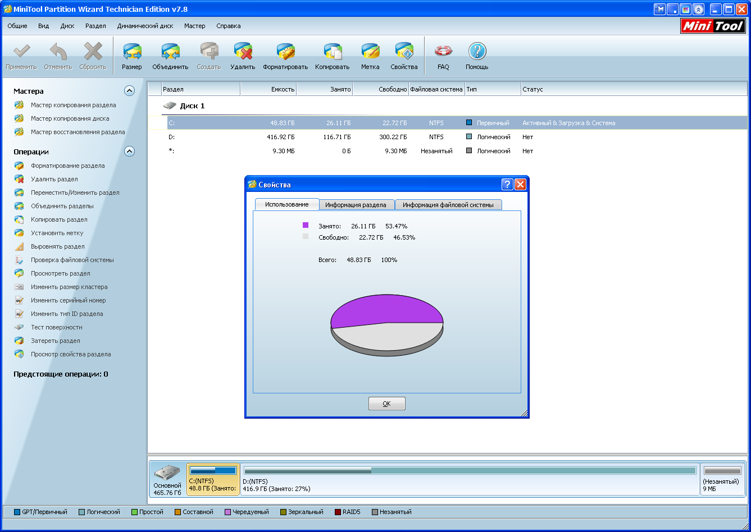Sort by the Файловая система column header
Image resolution: width=751 pixels, height=532 pixels.
[x=437, y=89]
